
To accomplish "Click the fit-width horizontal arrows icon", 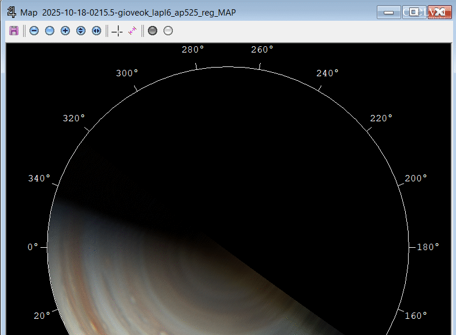I will [96, 31].
